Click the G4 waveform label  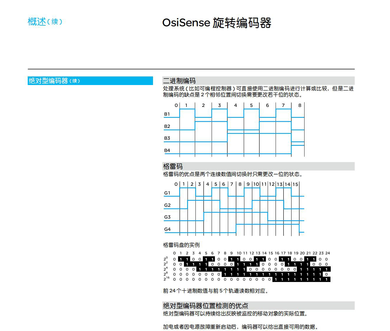pos(167,229)
